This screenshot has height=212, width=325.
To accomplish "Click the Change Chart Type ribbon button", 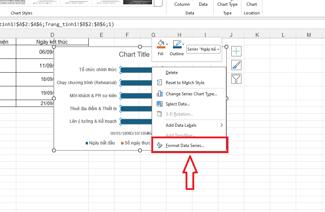I will pos(227,4).
